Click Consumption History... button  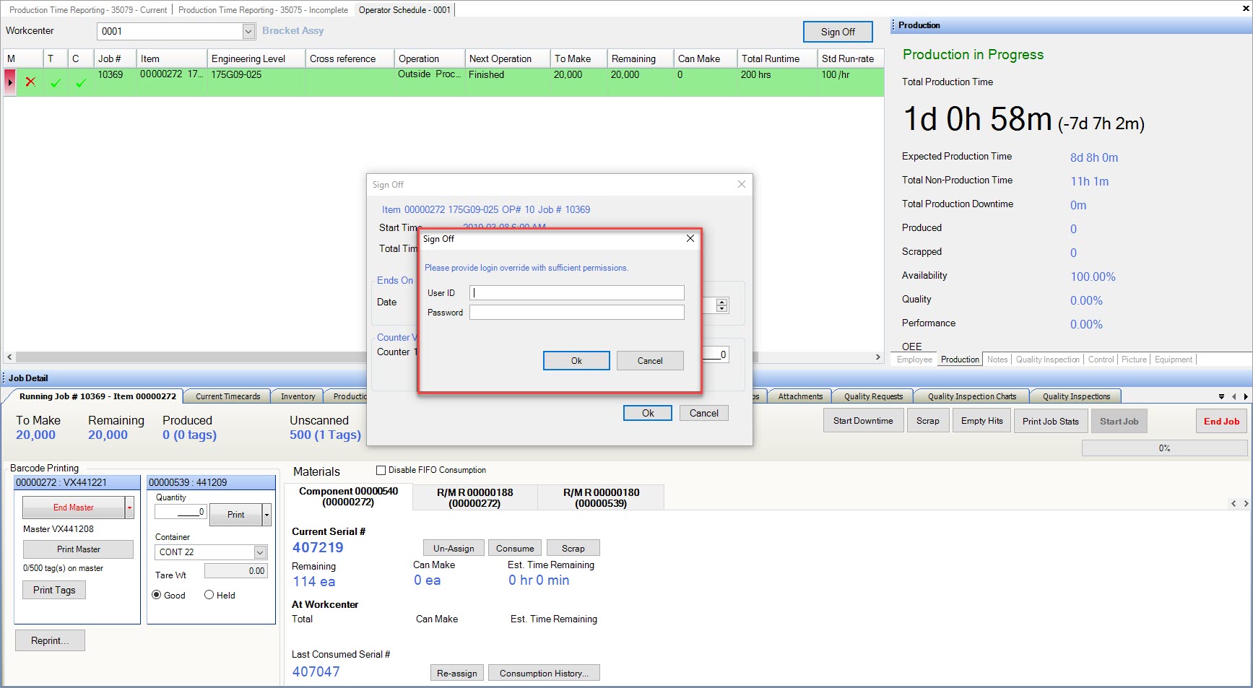point(544,673)
